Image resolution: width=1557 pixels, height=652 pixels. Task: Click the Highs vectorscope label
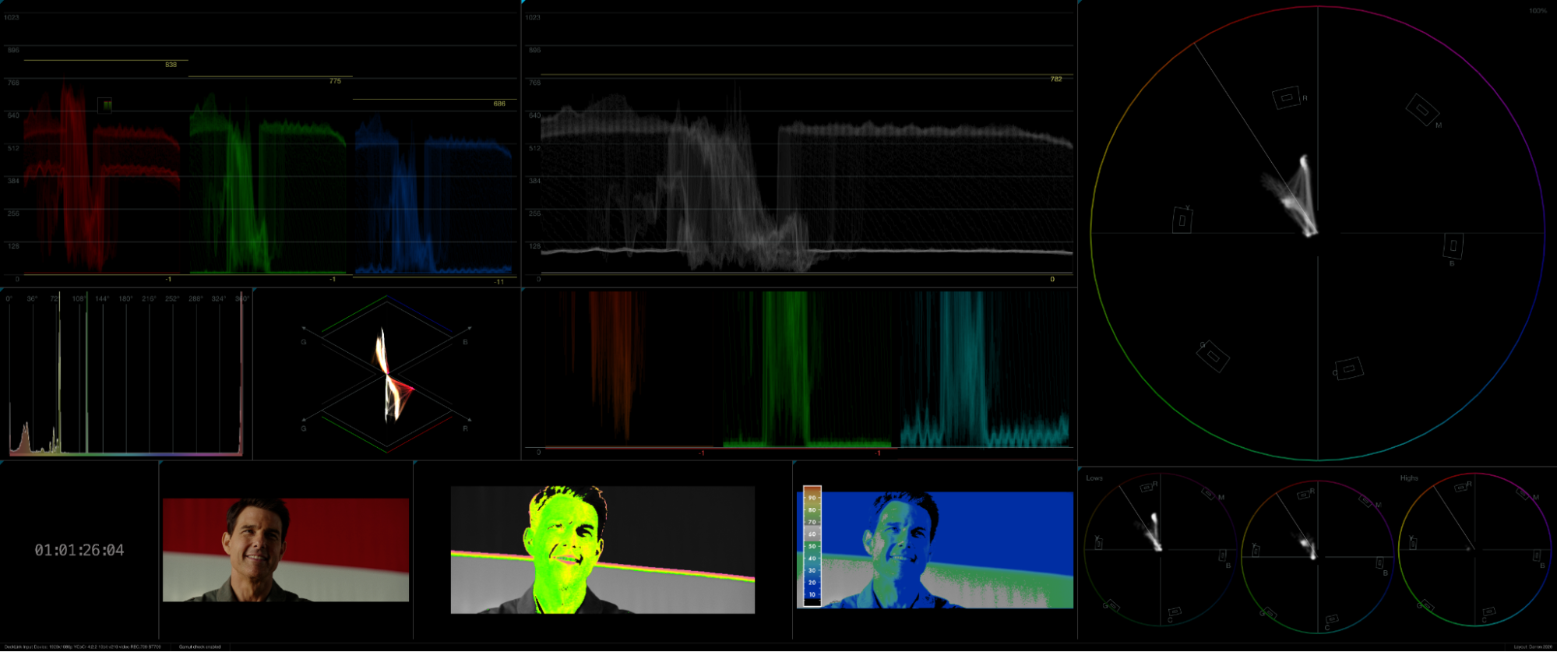point(1409,478)
